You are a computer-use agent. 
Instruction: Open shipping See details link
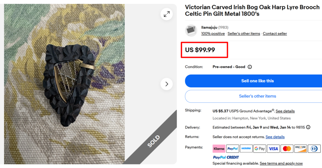pos(285,111)
